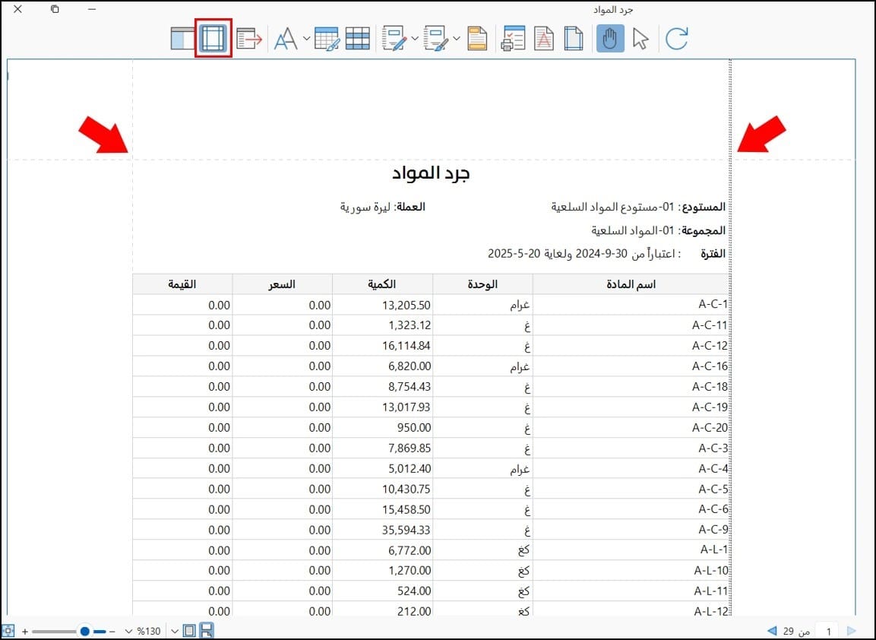Viewport: 876px width, 640px height.
Task: Click the السعر column header
Action: coord(282,284)
